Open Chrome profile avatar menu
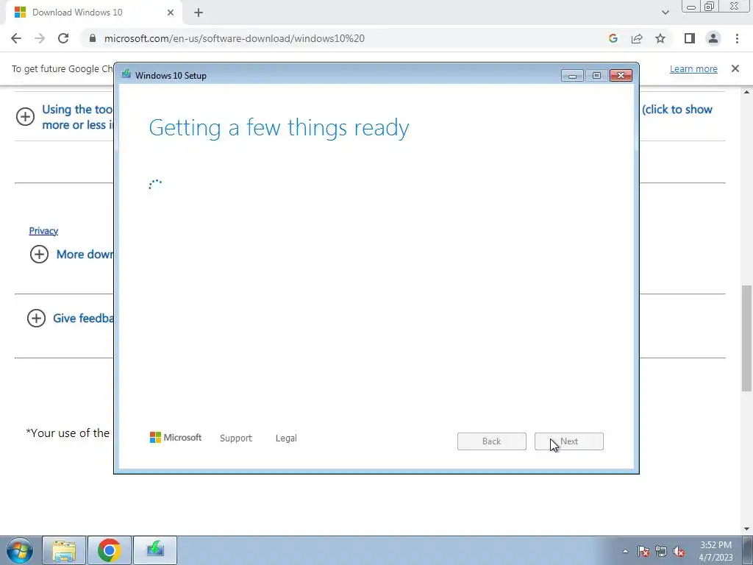 pyautogui.click(x=713, y=38)
